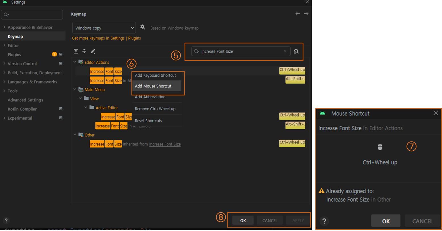The height and width of the screenshot is (231, 442).
Task: Collapse the Editor Actions group
Action: point(75,62)
